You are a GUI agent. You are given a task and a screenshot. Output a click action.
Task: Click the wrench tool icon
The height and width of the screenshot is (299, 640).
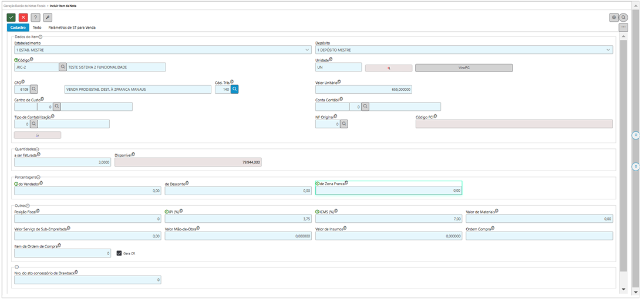point(48,18)
